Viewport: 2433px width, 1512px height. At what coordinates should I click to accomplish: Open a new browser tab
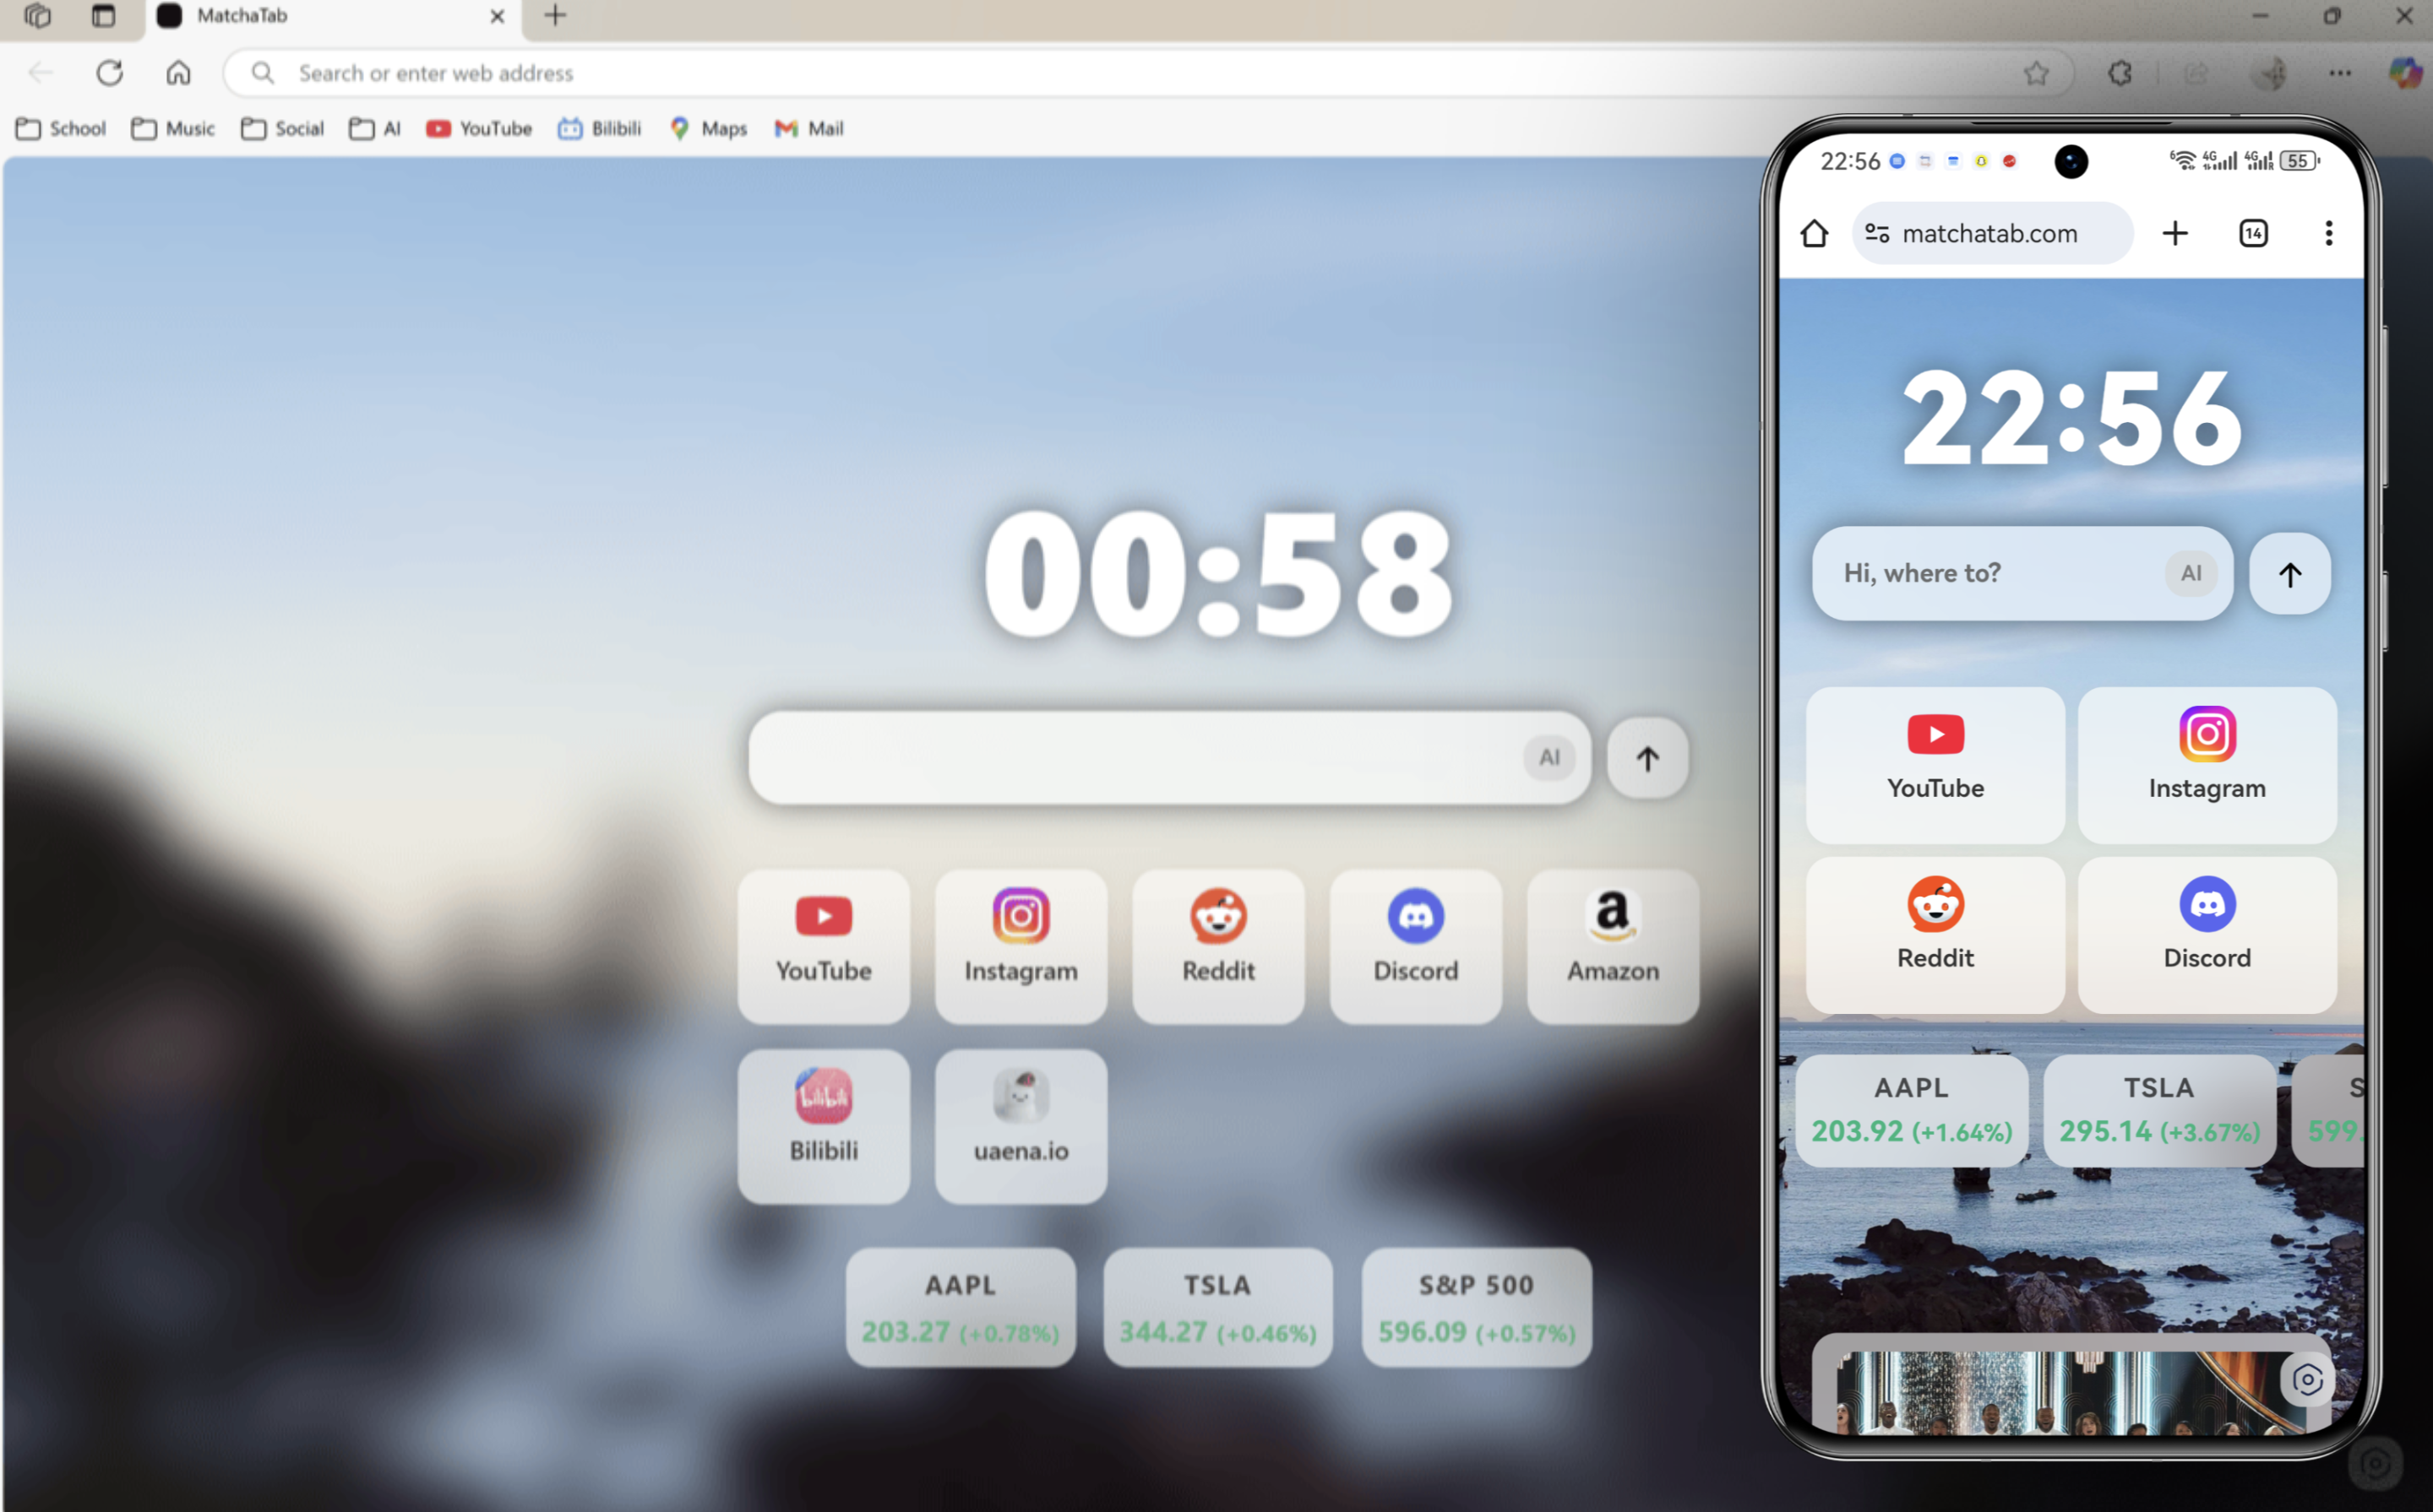pos(555,16)
